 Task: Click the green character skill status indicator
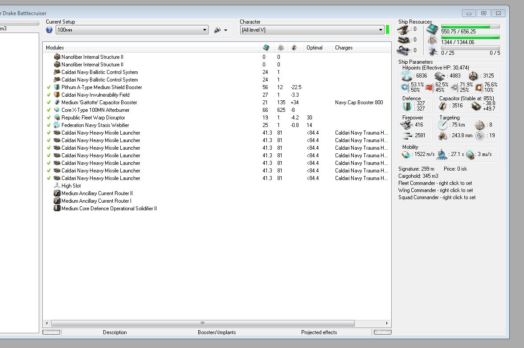point(387,30)
